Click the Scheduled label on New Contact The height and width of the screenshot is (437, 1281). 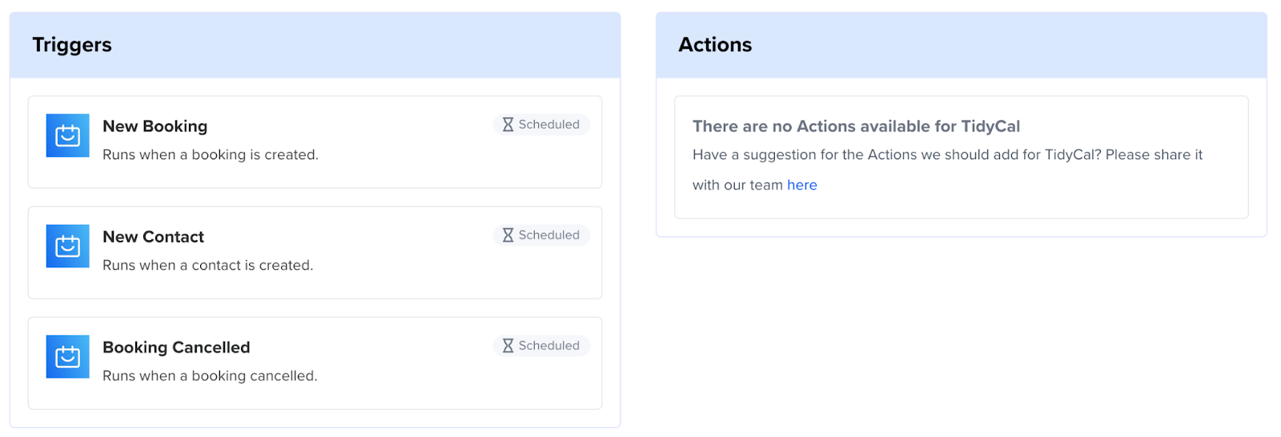[x=548, y=235]
